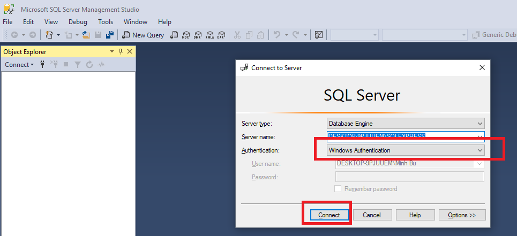Open the Tools menu
Viewport: 517px width, 236px height.
106,22
